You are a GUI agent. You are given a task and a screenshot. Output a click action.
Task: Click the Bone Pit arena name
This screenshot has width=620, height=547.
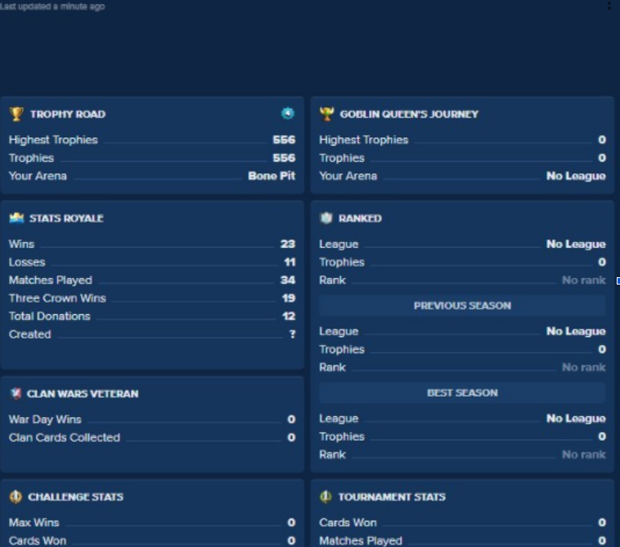coord(272,176)
